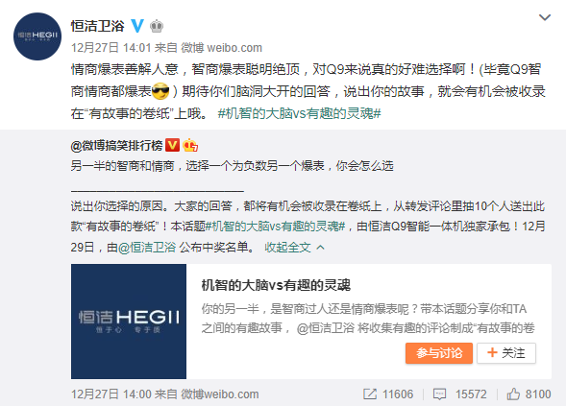Open comments via the speech bubble icon

click(x=439, y=394)
